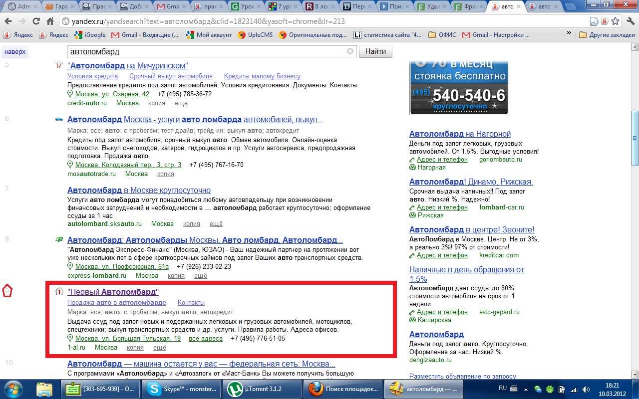Click the Yandex extension icon in address bar
This screenshot has height=399, width=639.
(x=605, y=21)
